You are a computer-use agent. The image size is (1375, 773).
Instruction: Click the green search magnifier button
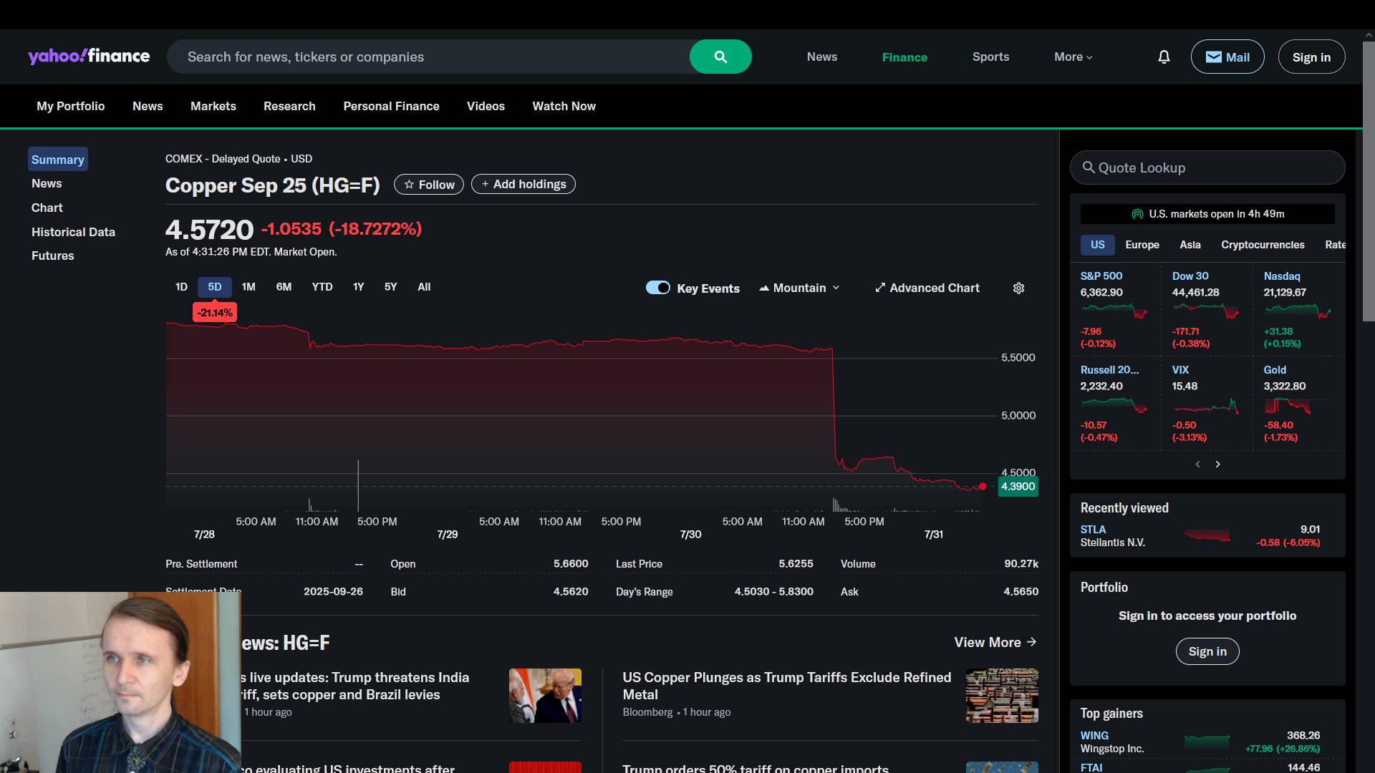coord(720,57)
